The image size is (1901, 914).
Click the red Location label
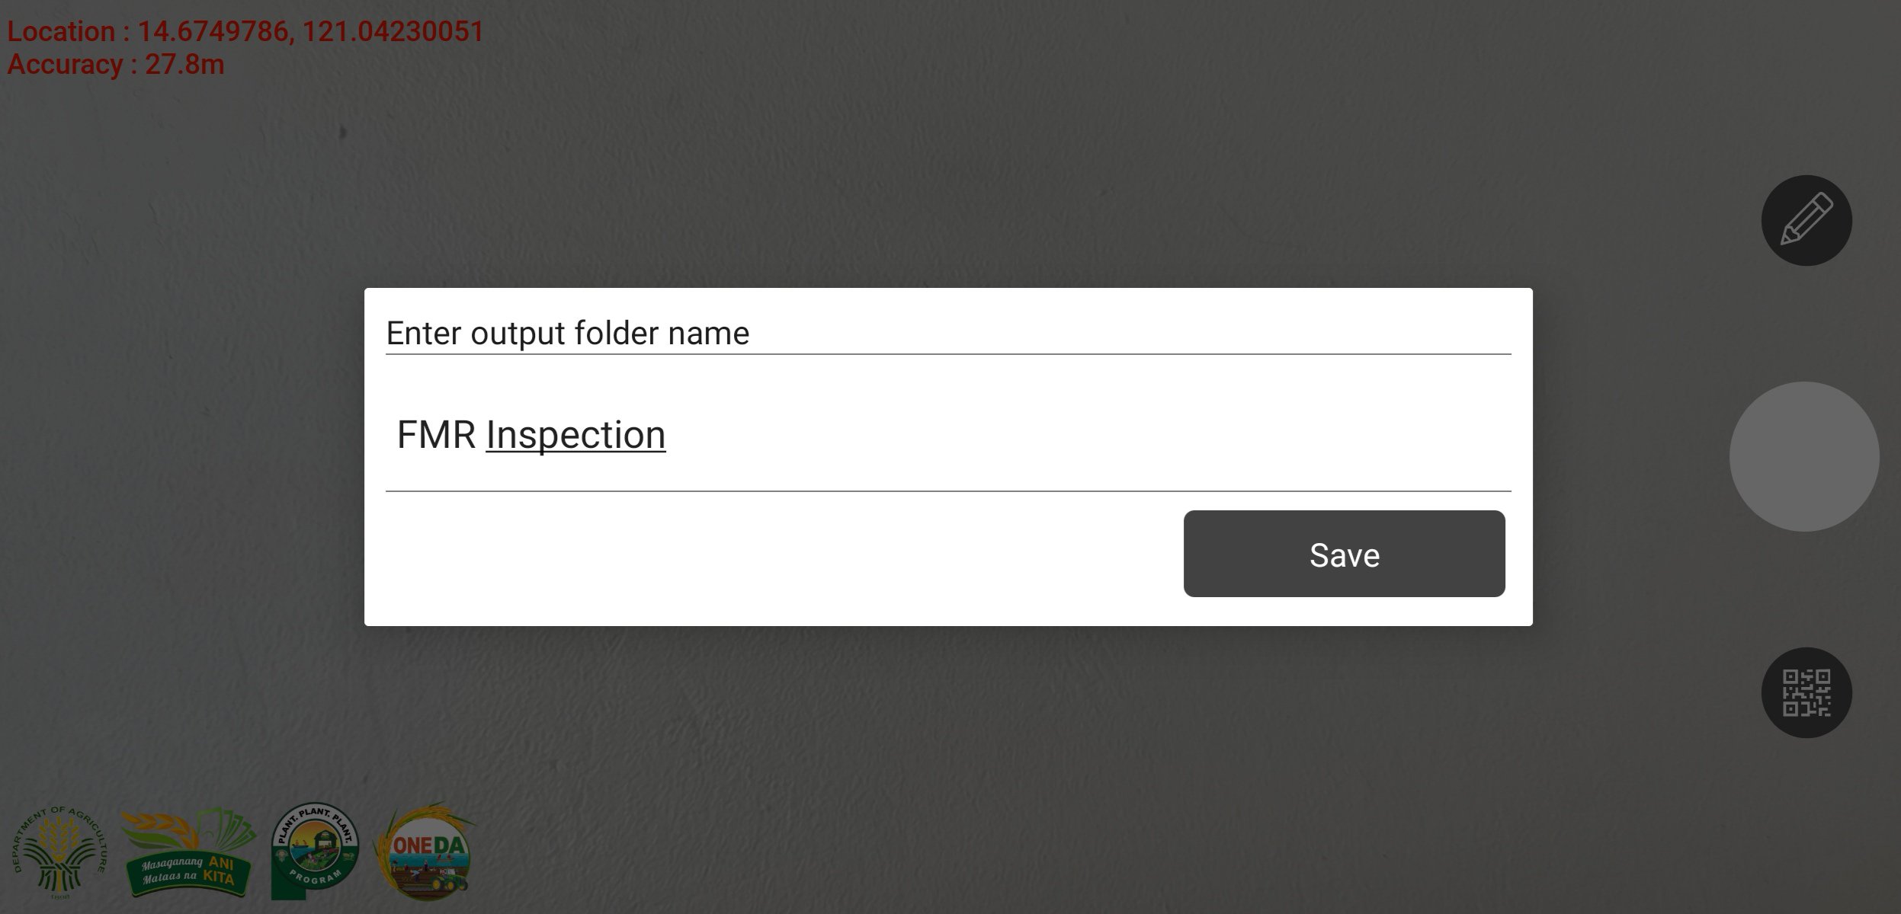click(61, 32)
